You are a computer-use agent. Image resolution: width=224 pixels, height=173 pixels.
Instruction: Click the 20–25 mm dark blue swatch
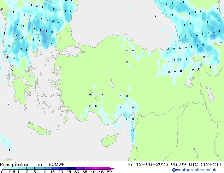click(x=63, y=168)
